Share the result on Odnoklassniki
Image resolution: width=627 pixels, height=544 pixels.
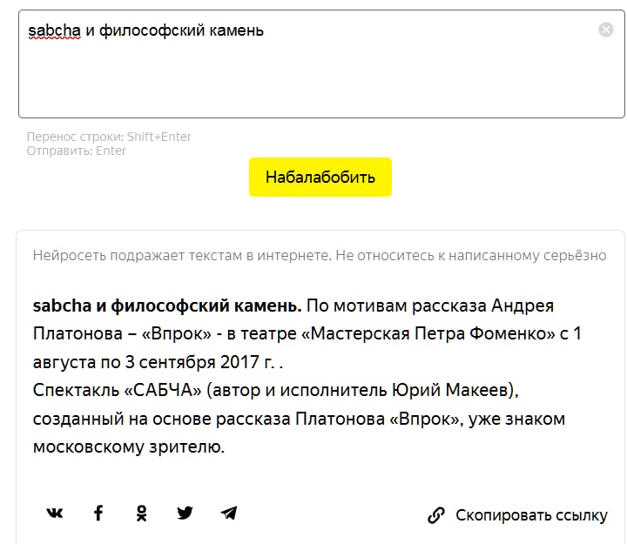click(142, 514)
